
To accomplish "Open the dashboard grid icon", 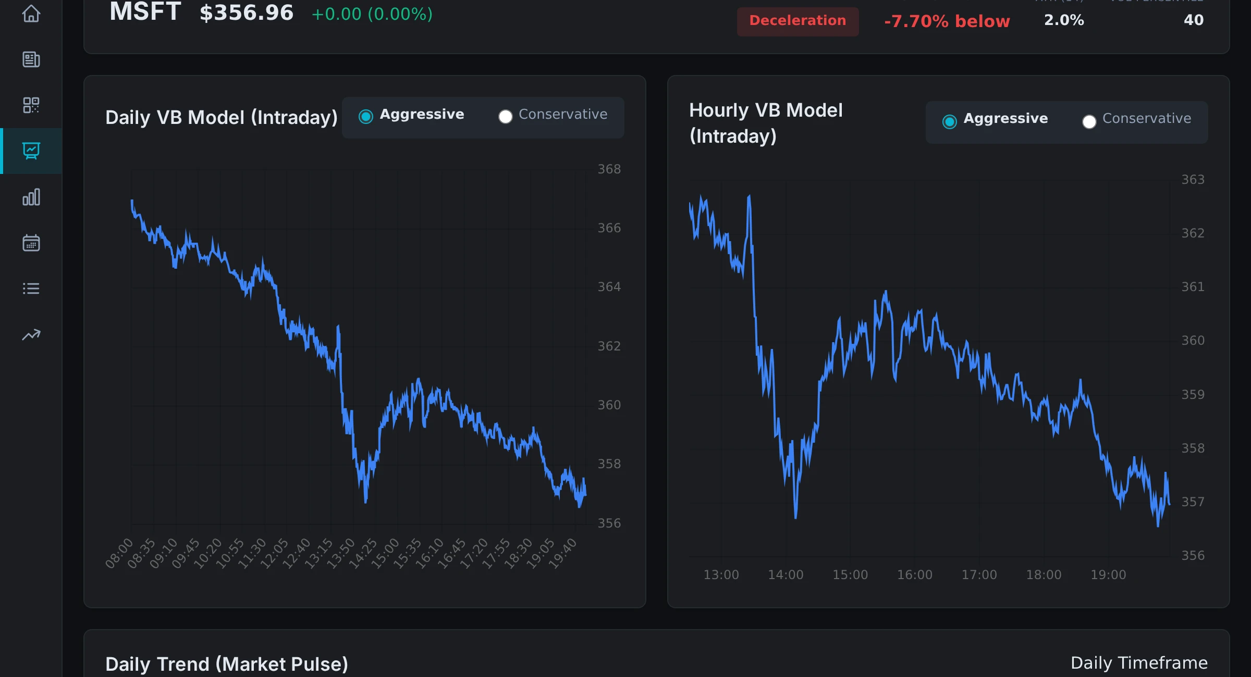I will tap(31, 105).
